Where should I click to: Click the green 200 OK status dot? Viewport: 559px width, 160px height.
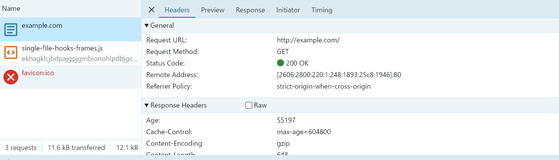pyautogui.click(x=280, y=63)
